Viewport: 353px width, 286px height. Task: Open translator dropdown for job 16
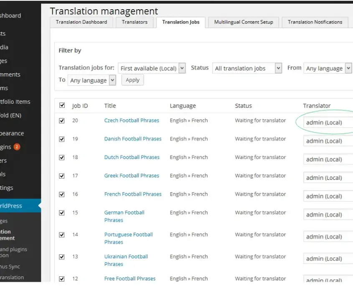tap(328, 196)
